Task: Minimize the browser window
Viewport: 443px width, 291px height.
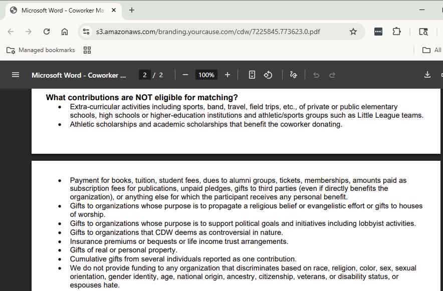Action: [422, 10]
